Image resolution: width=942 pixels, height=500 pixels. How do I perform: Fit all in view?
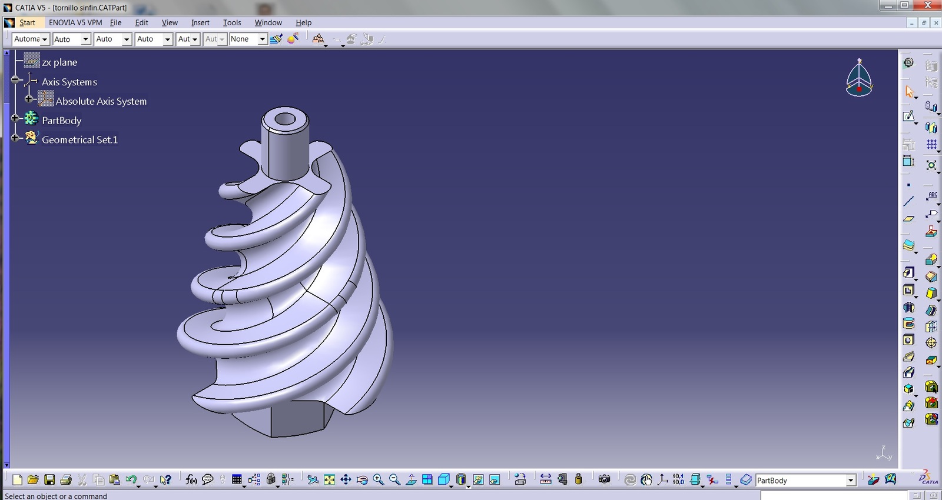point(329,480)
